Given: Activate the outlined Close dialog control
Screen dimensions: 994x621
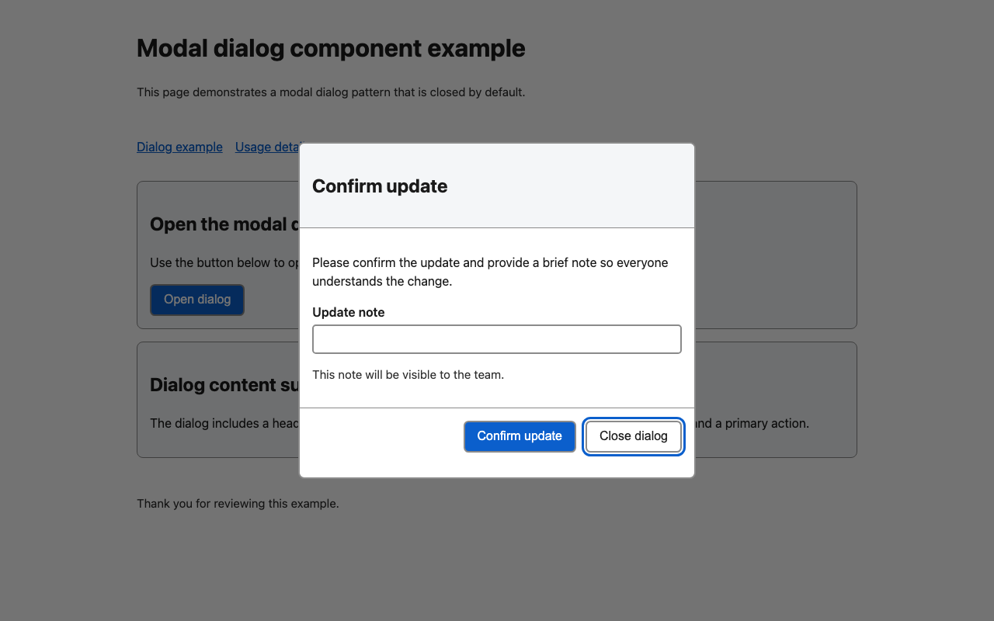Looking at the screenshot, I should pos(633,436).
